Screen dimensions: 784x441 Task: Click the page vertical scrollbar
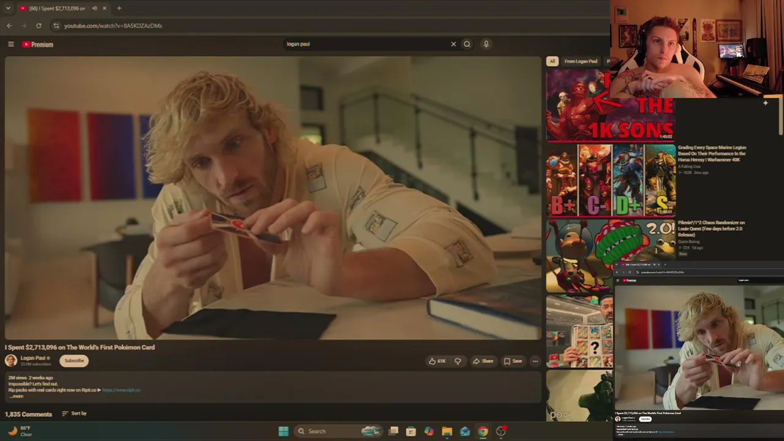(781, 116)
